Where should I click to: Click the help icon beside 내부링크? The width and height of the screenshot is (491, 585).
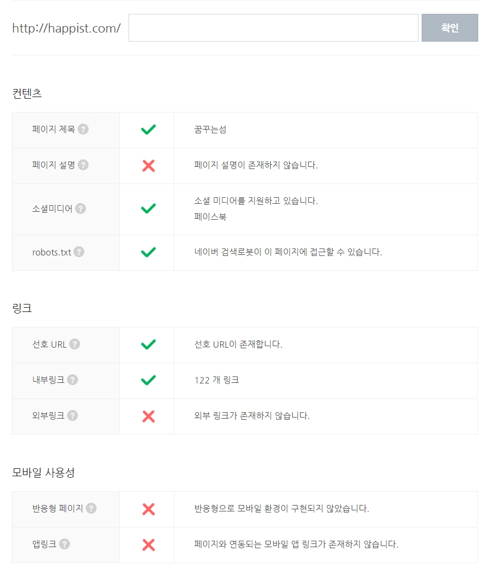tap(73, 380)
